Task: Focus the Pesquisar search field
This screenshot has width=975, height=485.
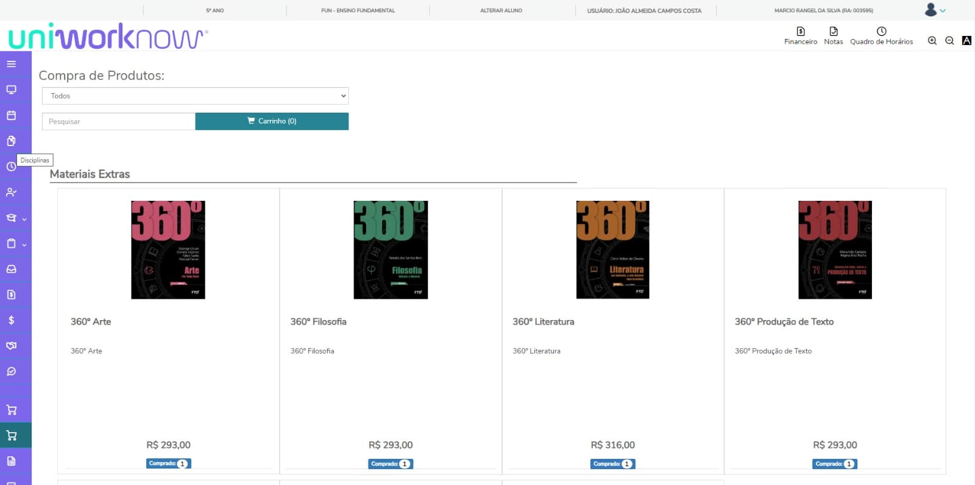Action: (119, 121)
